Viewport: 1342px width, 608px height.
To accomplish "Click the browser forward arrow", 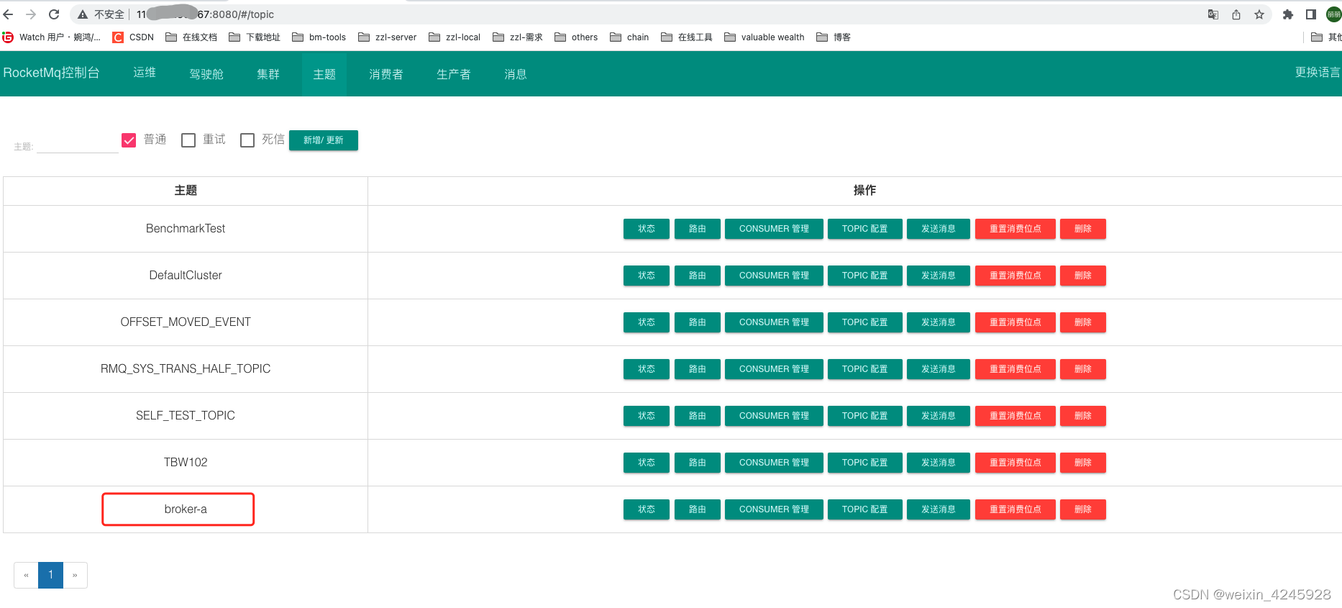I will (31, 14).
